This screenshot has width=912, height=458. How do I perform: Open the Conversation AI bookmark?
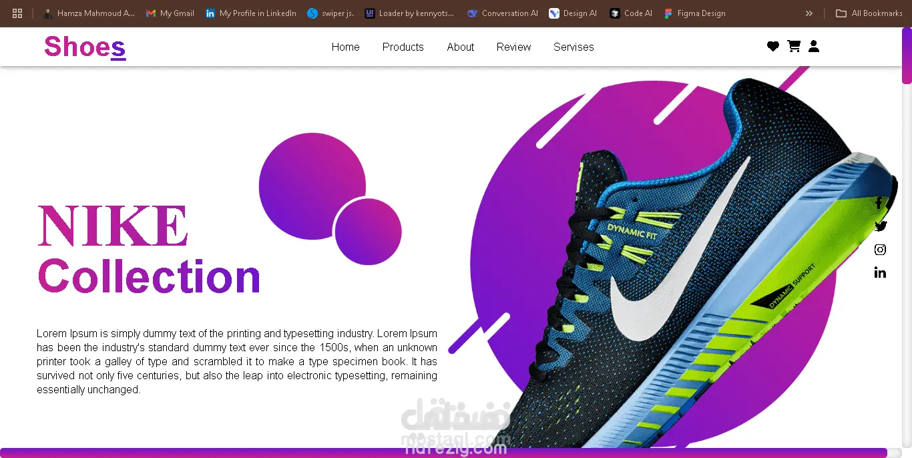[x=503, y=13]
